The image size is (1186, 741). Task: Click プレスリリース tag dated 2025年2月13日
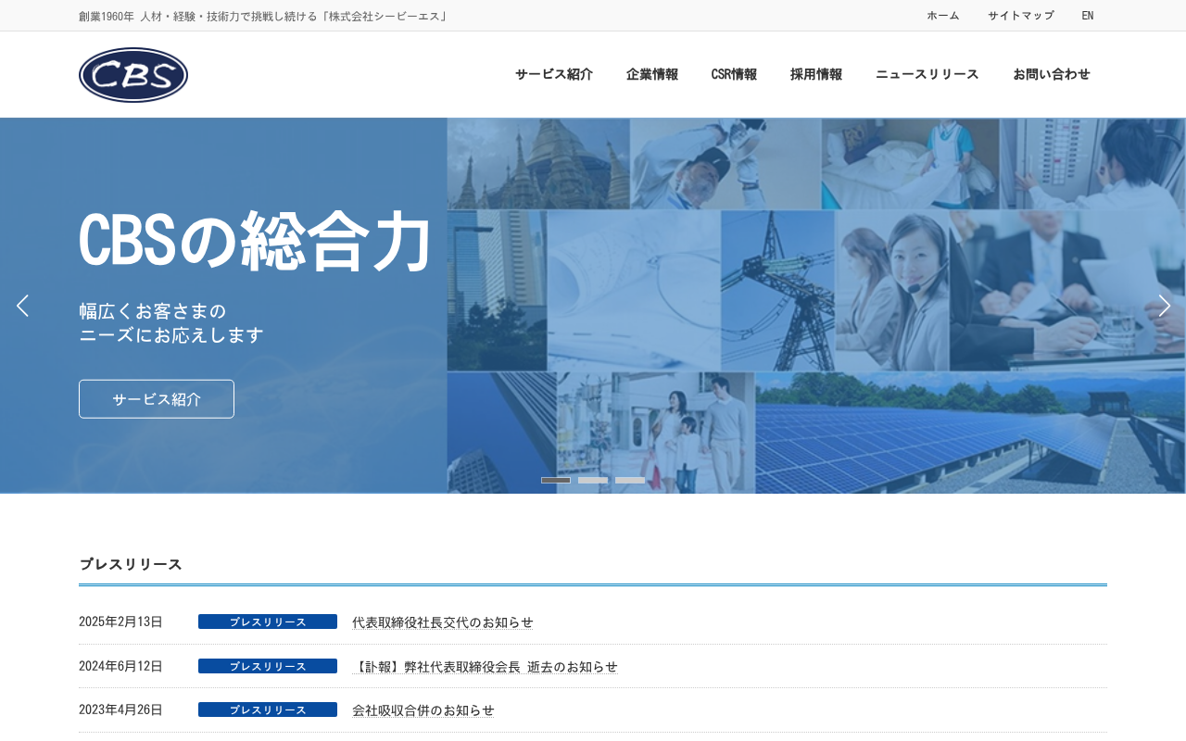click(x=268, y=622)
